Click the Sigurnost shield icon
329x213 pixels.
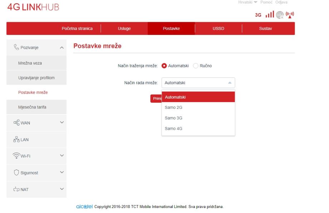click(16, 172)
